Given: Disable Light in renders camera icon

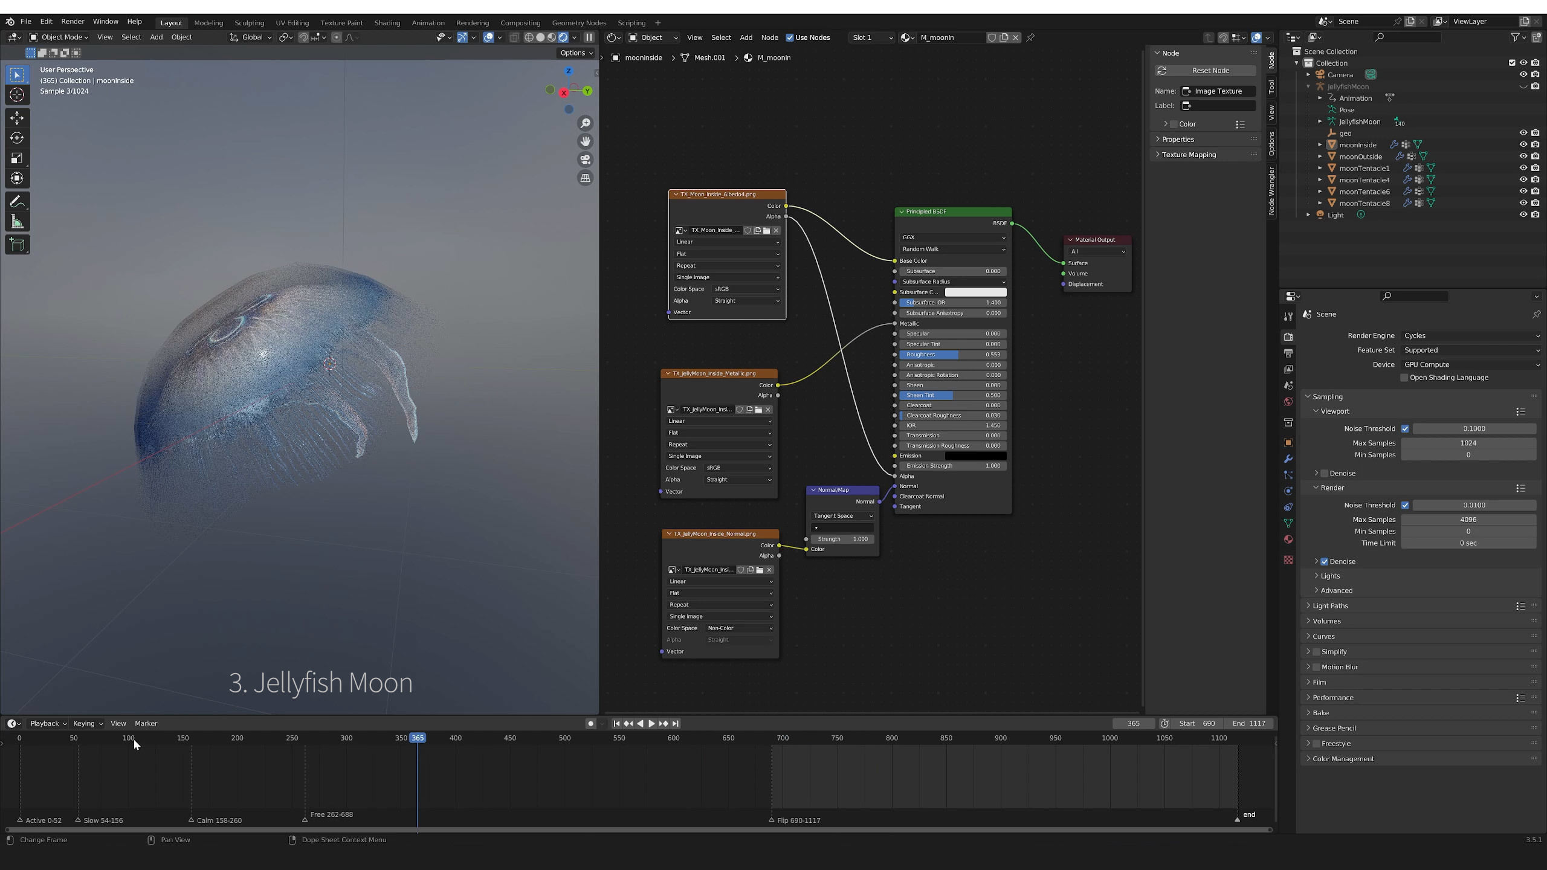Looking at the screenshot, I should (1536, 214).
